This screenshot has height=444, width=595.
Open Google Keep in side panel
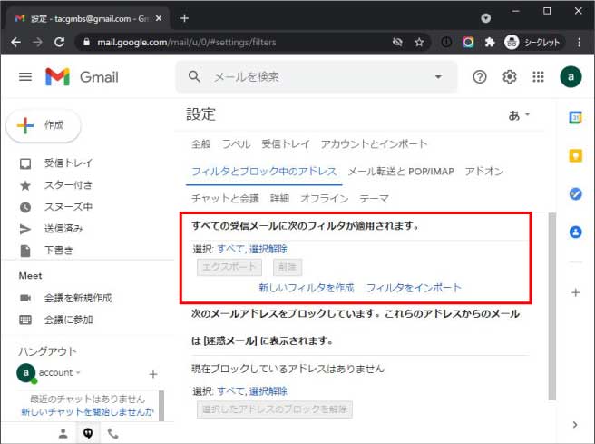(575, 155)
